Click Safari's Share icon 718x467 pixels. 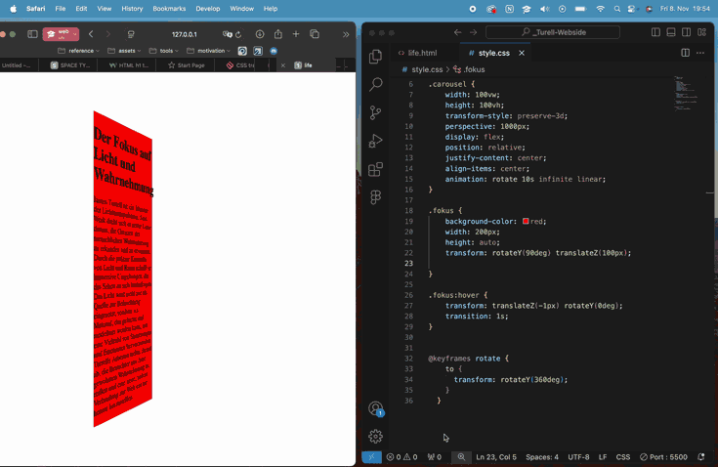pyautogui.click(x=277, y=34)
